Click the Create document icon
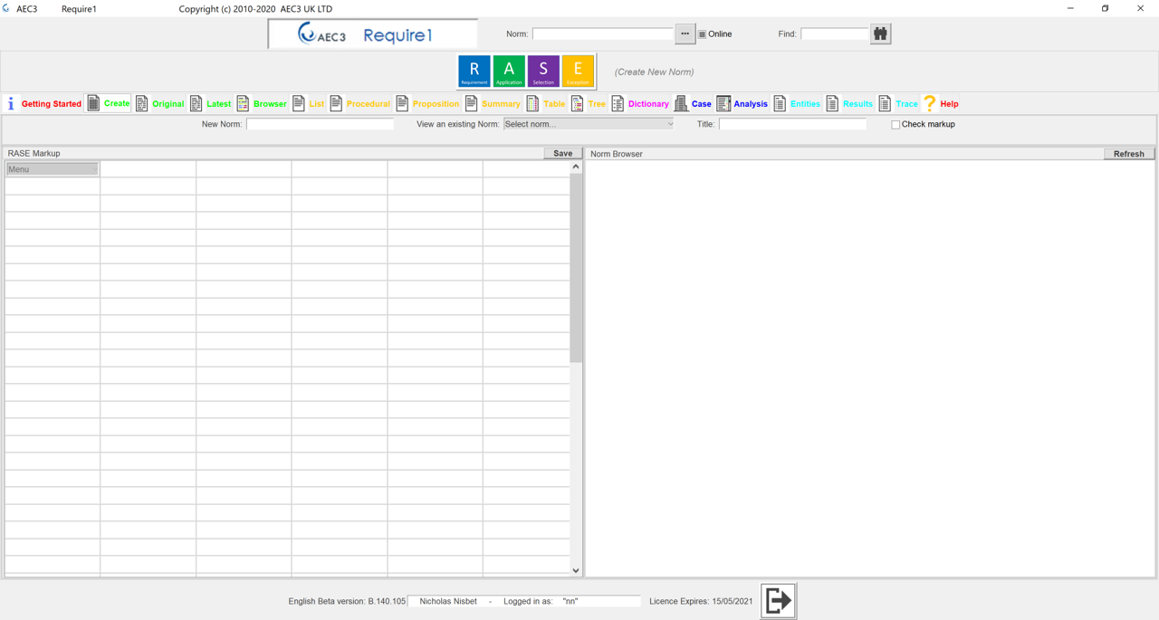The width and height of the screenshot is (1159, 620). coord(93,103)
